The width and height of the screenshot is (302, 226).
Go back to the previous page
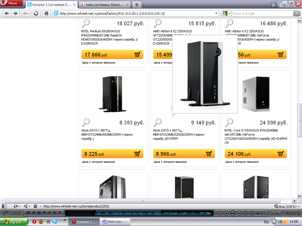click(6, 14)
